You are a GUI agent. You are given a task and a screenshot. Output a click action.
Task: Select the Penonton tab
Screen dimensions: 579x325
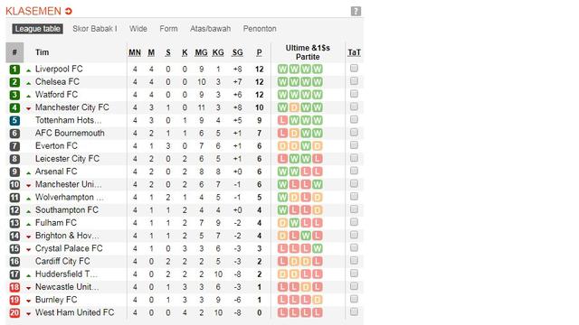pos(260,29)
